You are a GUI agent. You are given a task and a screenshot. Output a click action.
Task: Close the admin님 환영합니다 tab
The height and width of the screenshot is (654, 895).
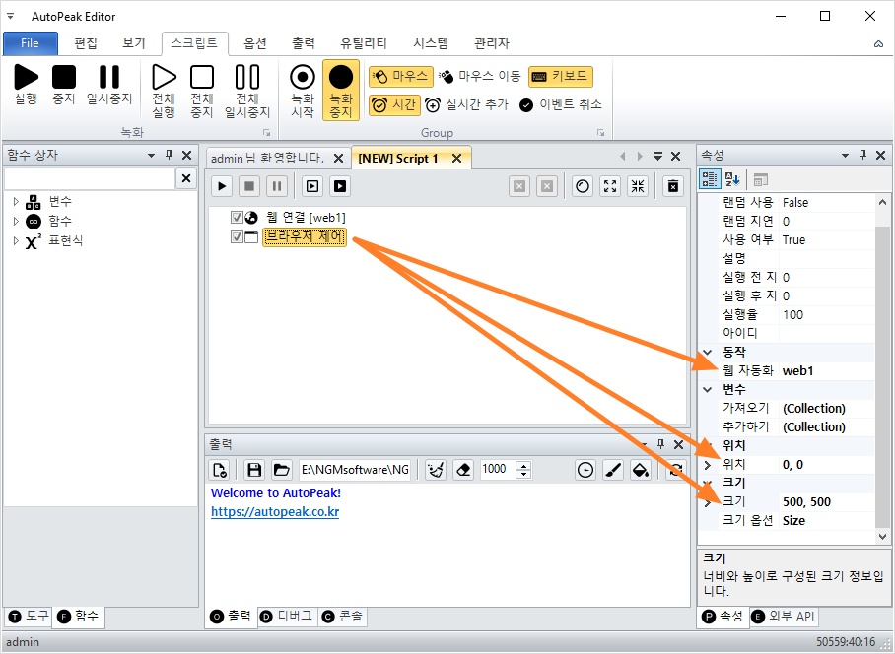click(338, 158)
